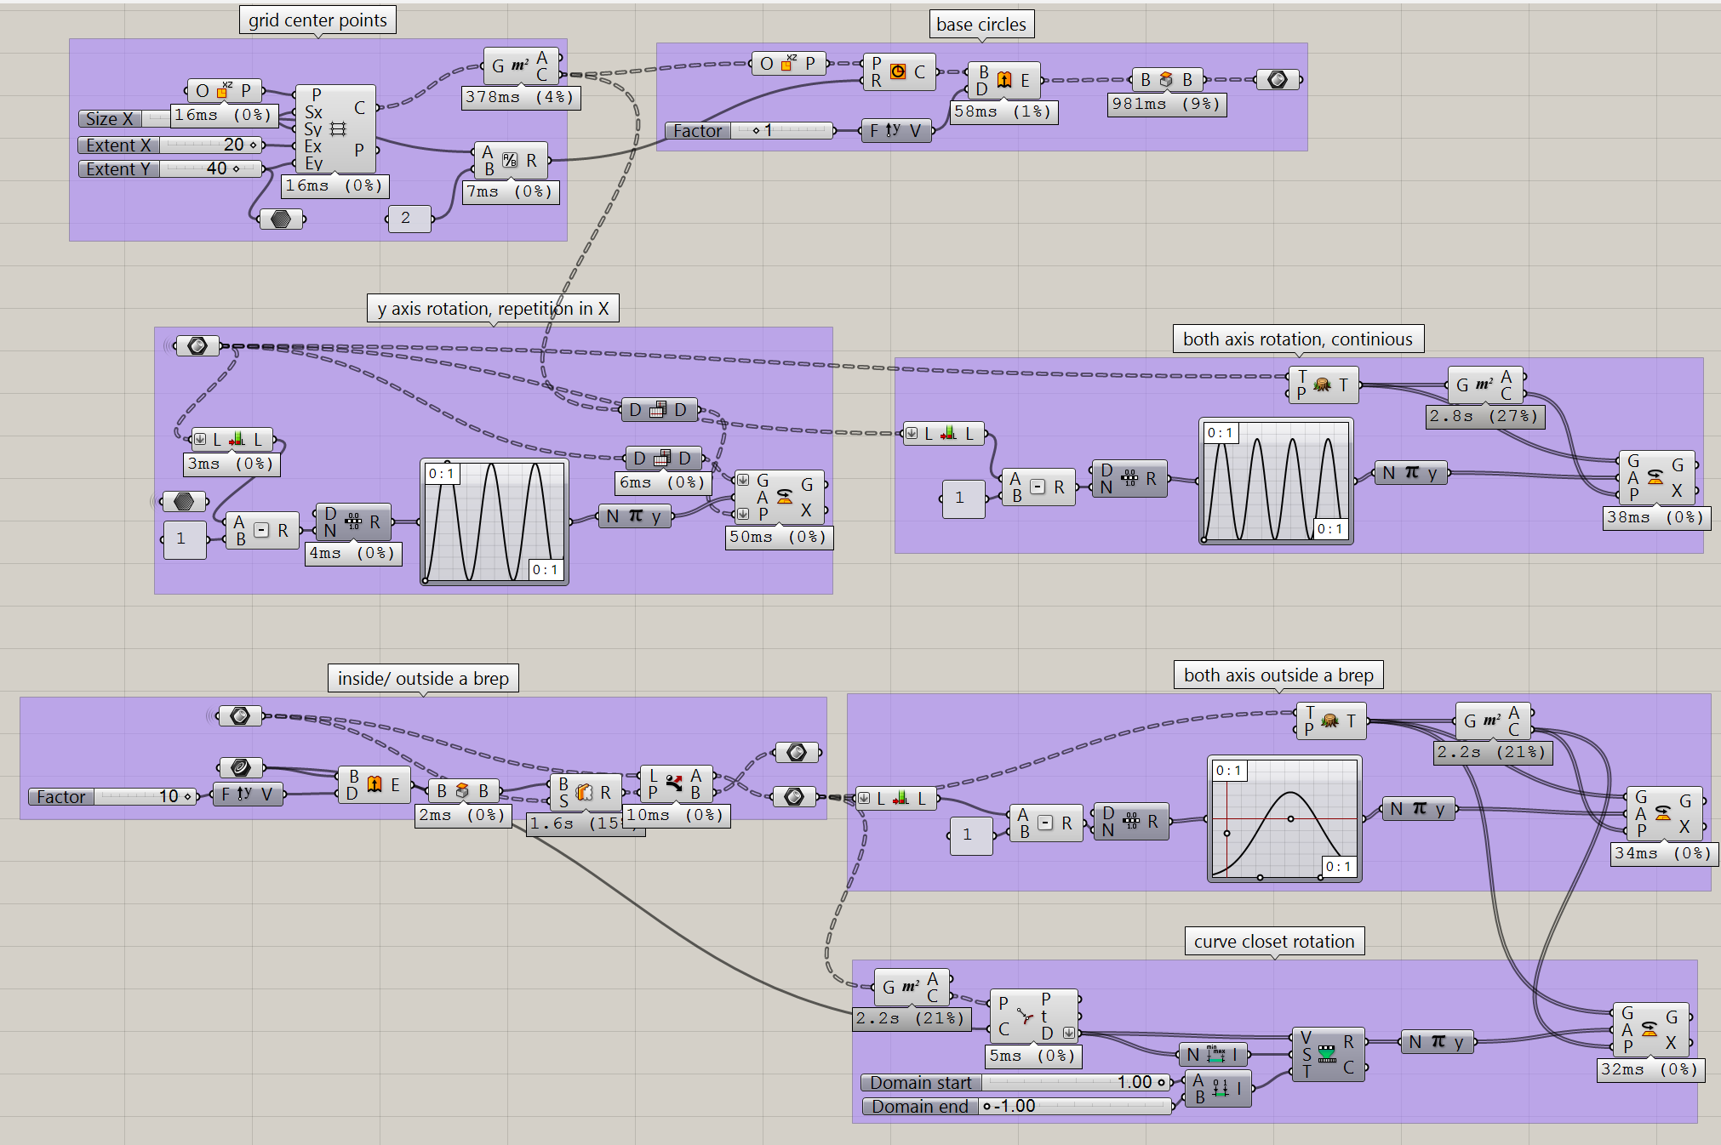Click the Pi multiplication component in curve closet rotation
The image size is (1721, 1145).
click(1437, 1041)
